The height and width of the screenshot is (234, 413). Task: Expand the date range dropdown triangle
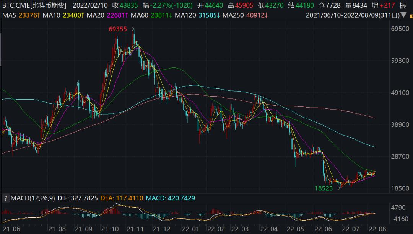(x=403, y=15)
